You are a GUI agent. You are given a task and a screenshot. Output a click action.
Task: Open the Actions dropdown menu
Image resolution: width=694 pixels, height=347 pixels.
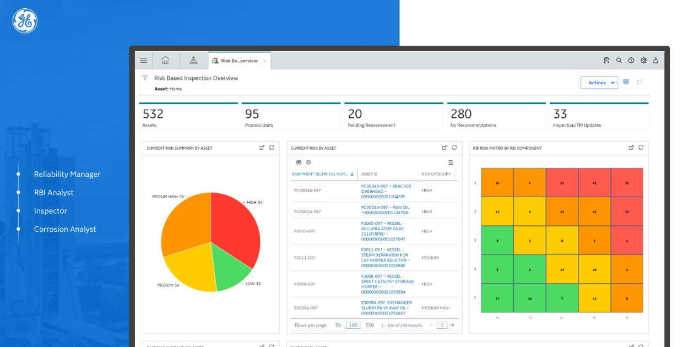point(599,82)
